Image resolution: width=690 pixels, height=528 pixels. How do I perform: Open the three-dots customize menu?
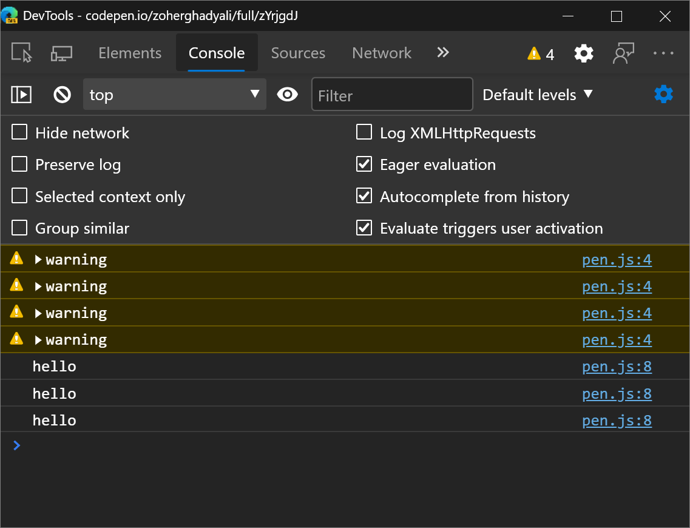(x=663, y=53)
